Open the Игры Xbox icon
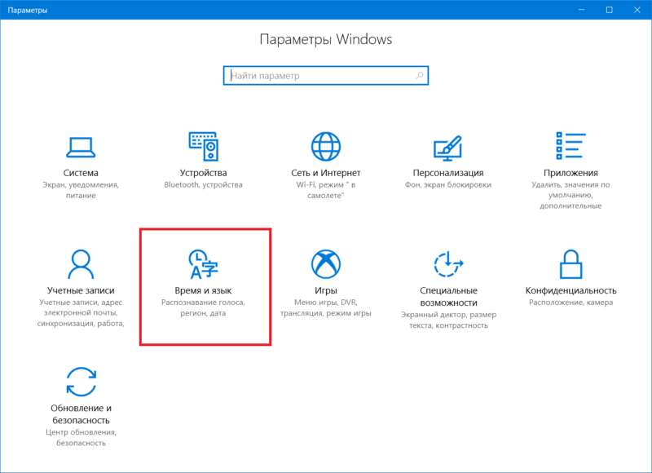Viewport: 652px width, 473px height. point(325,263)
